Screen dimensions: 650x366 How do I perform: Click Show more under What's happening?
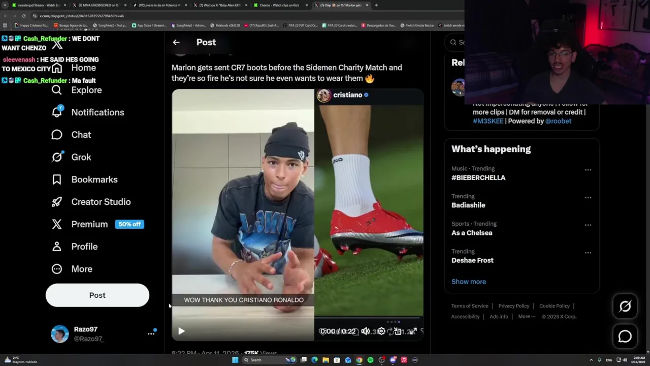469,282
